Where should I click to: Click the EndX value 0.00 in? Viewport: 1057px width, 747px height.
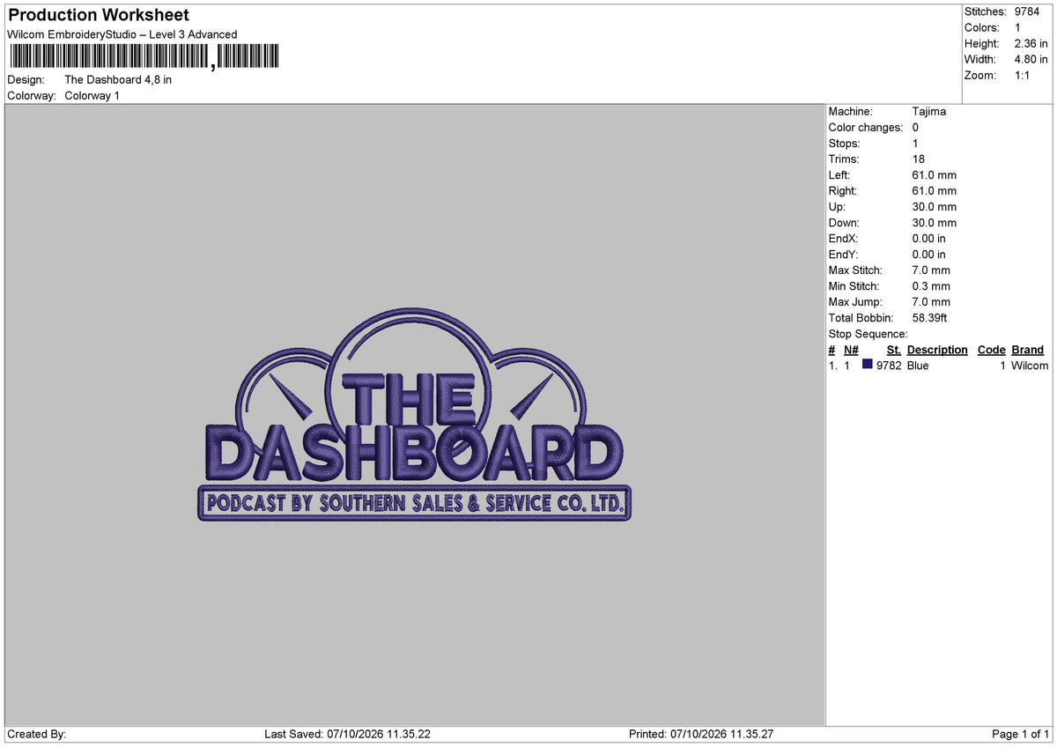click(929, 238)
